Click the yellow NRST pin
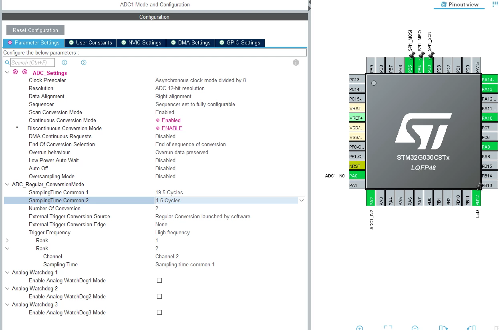 click(x=357, y=166)
